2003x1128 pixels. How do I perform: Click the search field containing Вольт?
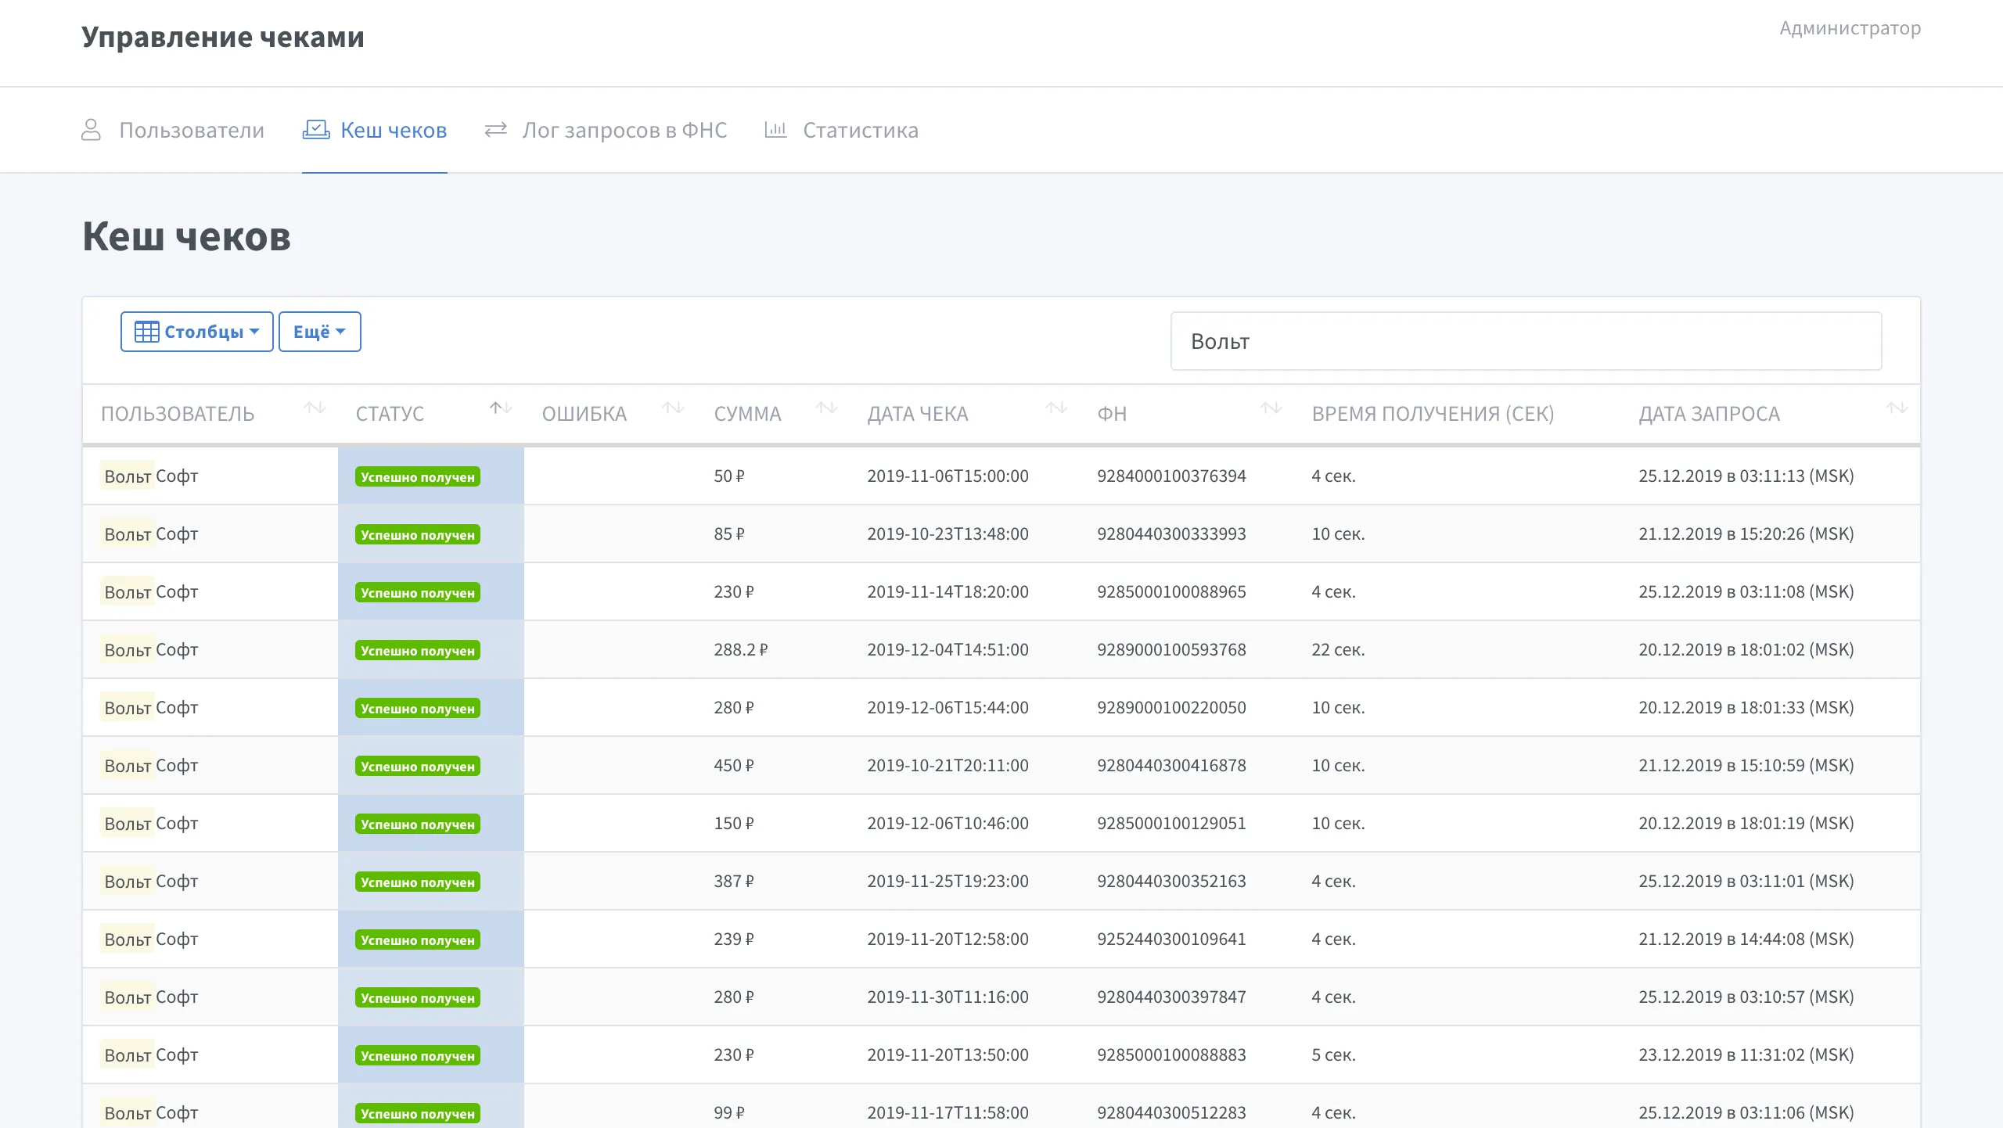pos(1525,340)
